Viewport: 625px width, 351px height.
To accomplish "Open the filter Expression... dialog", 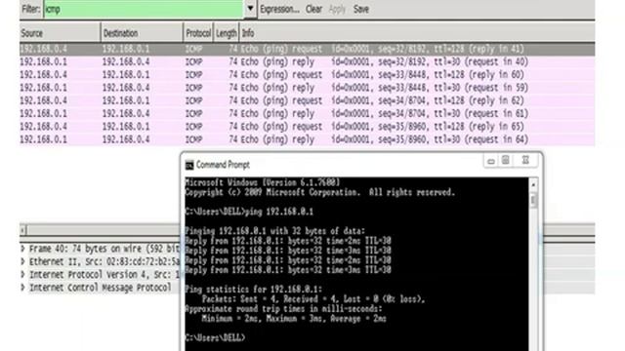I will (x=279, y=9).
